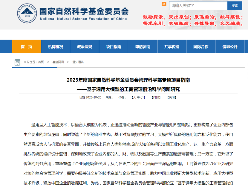Screen dimensions: 248x190
Task: Click the 首页 breadcrumb link
Action: point(41,62)
